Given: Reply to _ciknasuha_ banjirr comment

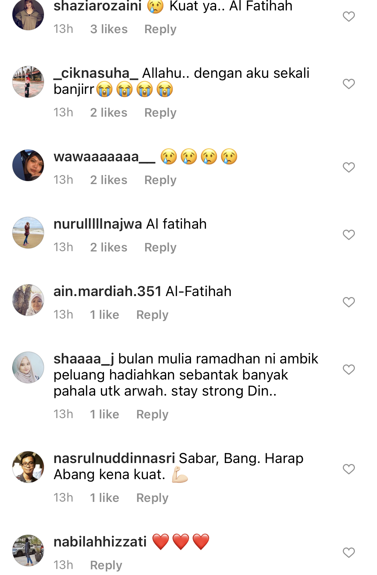Looking at the screenshot, I should click(x=160, y=113).
